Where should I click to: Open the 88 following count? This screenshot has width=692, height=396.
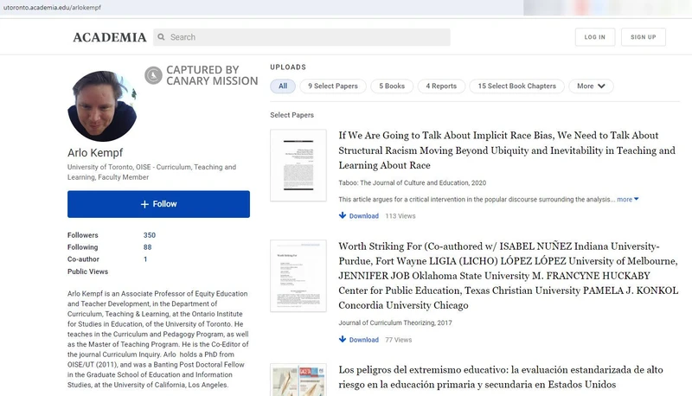point(147,247)
